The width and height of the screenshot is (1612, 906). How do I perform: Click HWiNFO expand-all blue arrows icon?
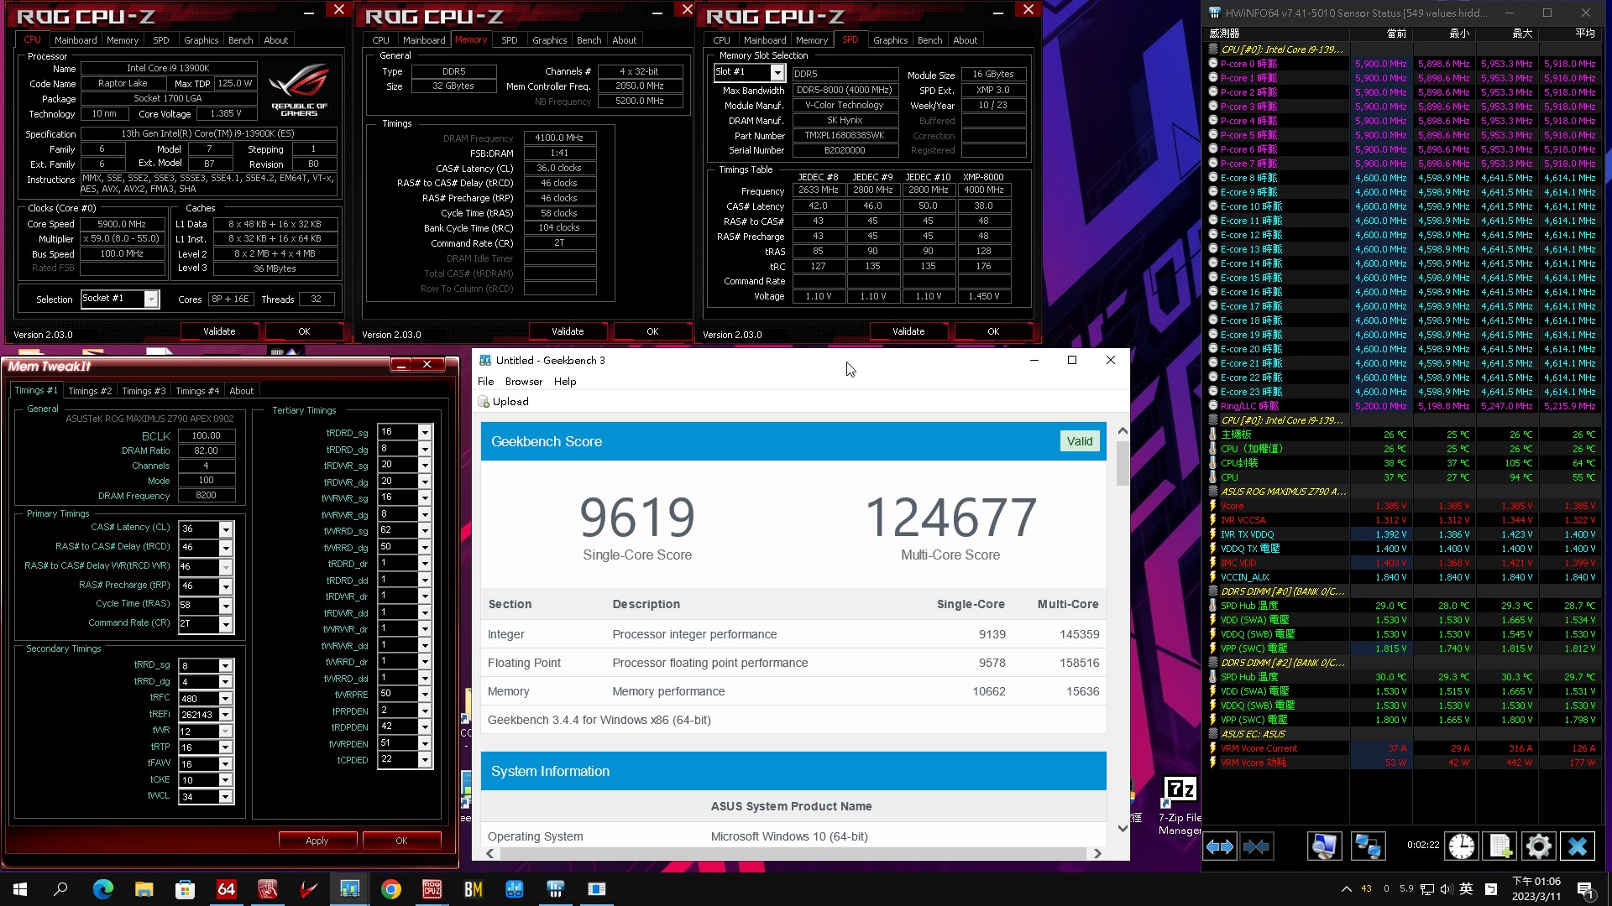(x=1219, y=846)
